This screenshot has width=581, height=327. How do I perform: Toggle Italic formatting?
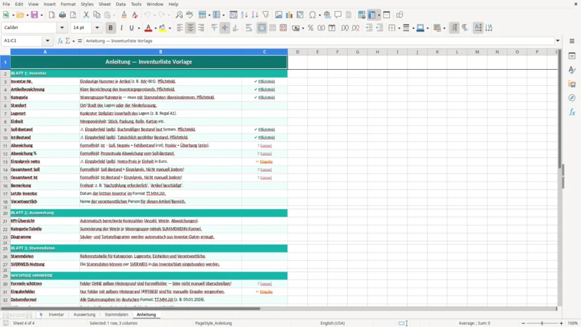pos(121,28)
